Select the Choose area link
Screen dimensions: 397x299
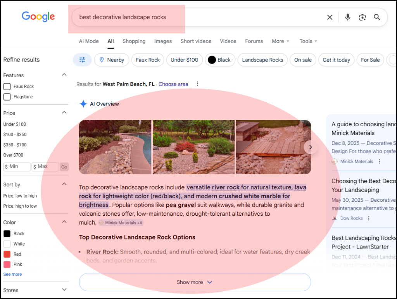173,84
